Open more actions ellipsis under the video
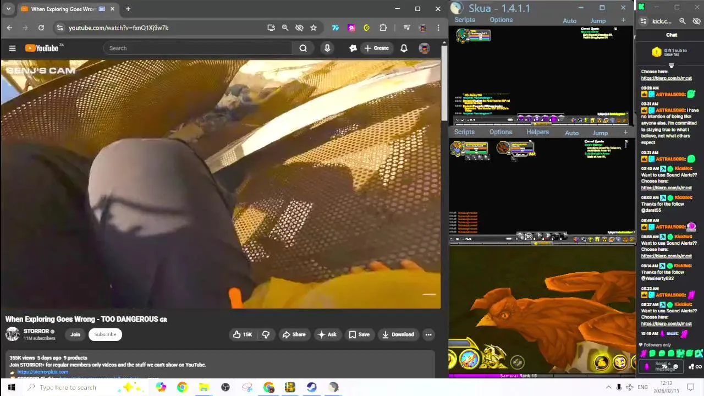This screenshot has width=704, height=396. click(428, 334)
